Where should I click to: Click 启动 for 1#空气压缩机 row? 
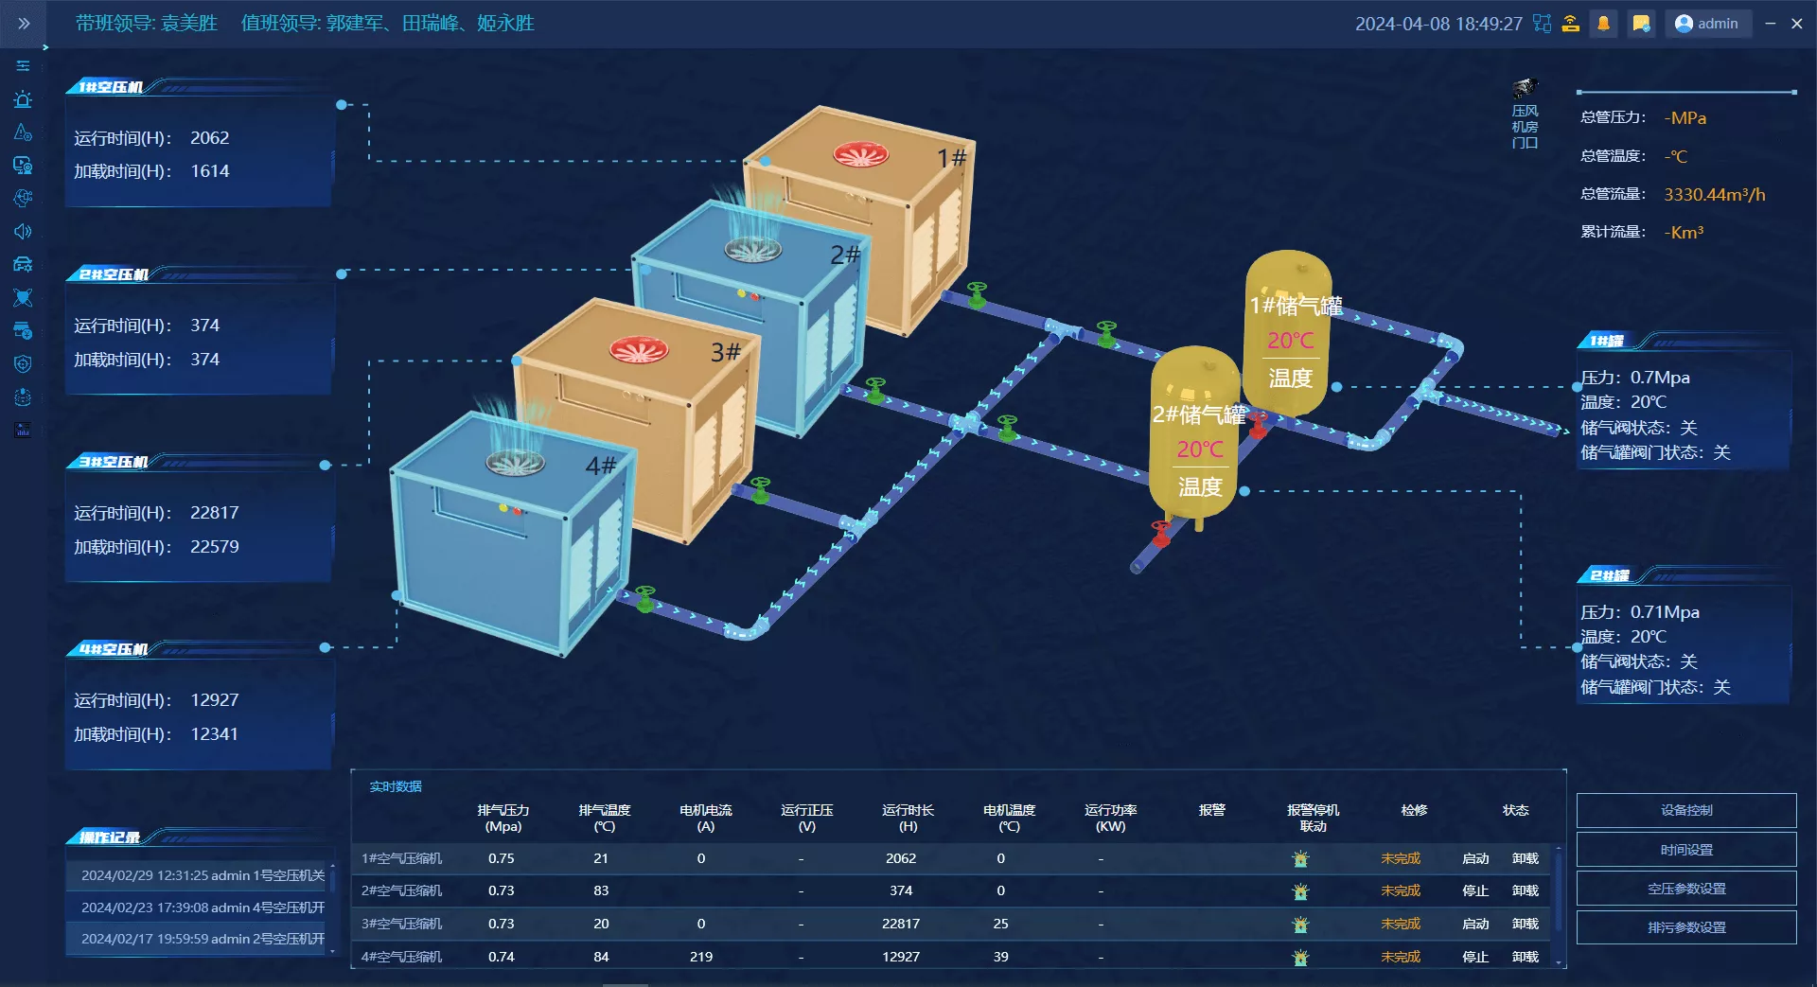(x=1475, y=859)
